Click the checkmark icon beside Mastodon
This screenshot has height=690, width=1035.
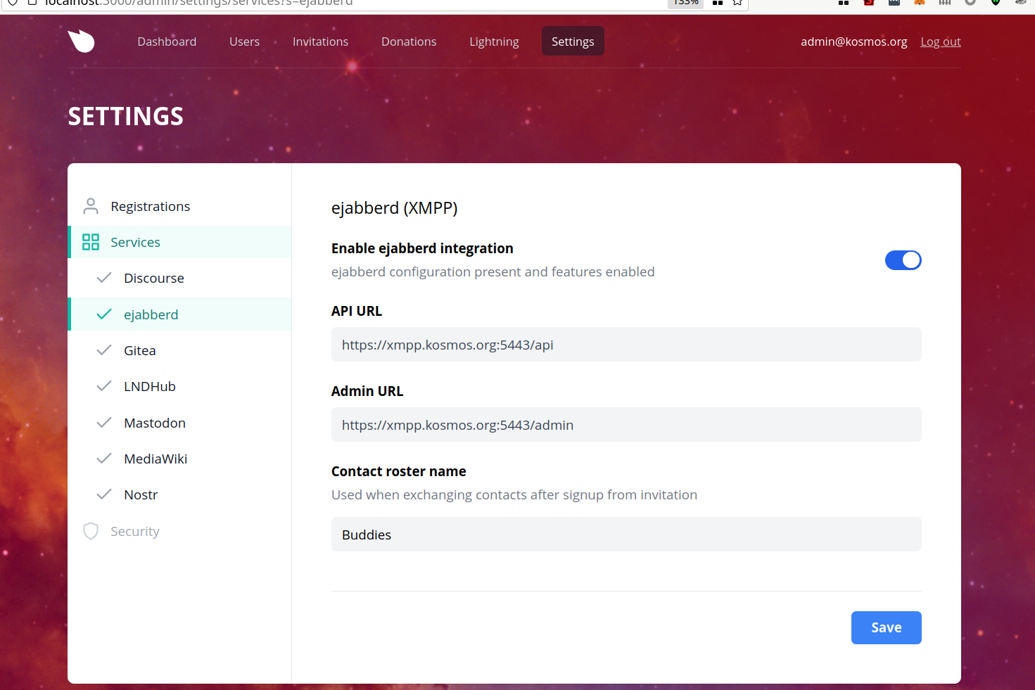click(x=104, y=423)
